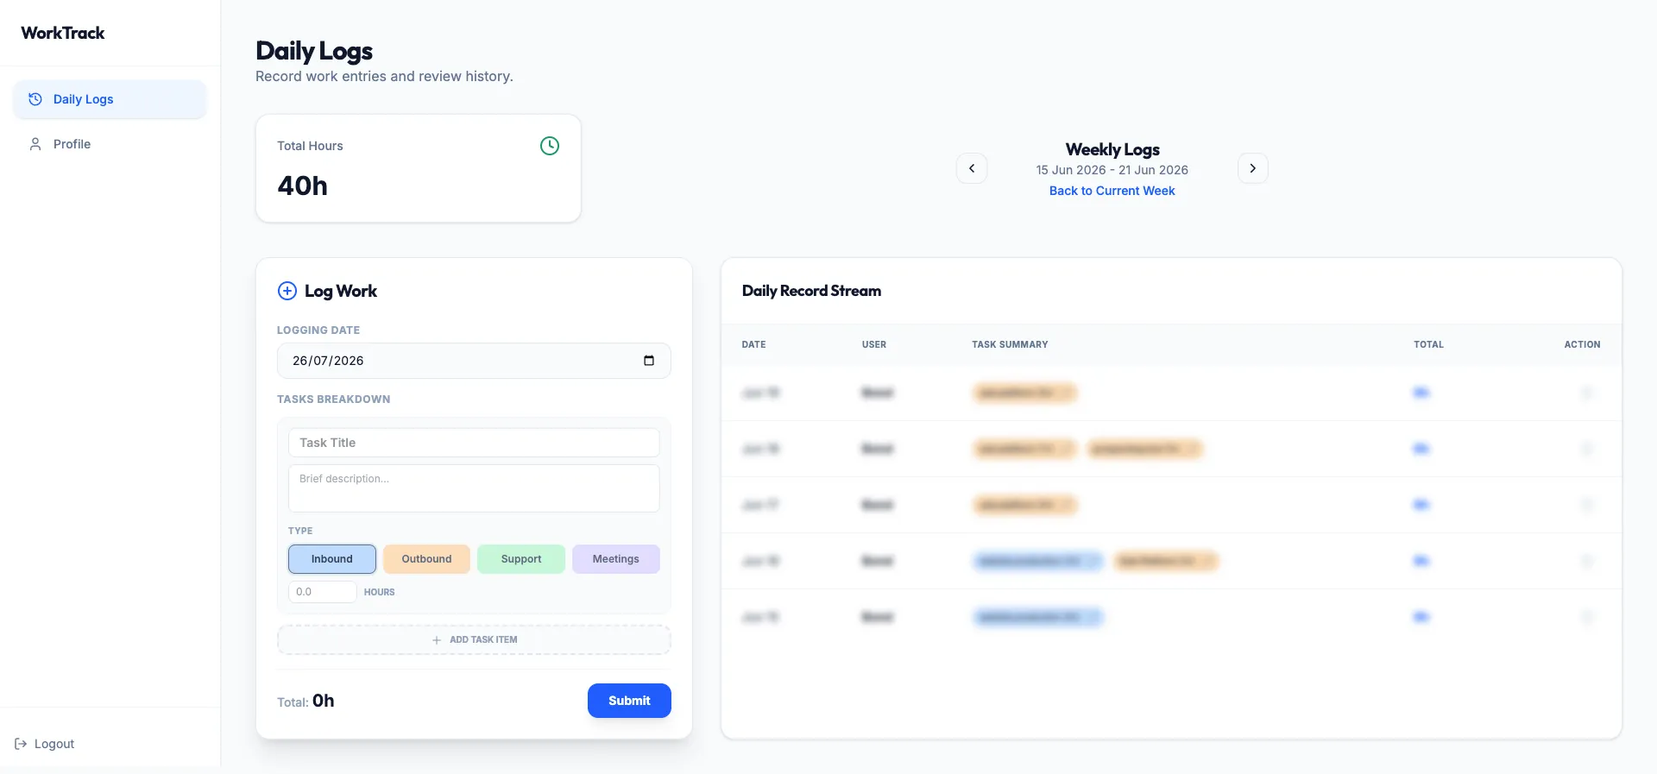Click the Total: 0h summary text
Image resolution: width=1657 pixels, height=774 pixels.
306,701
